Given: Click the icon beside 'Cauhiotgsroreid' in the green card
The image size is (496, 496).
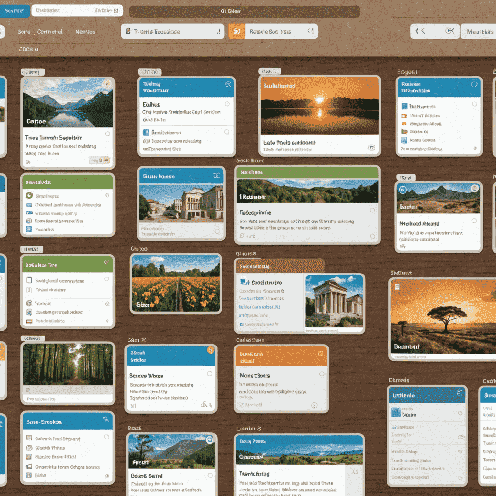Looking at the screenshot, I should 29,312.
